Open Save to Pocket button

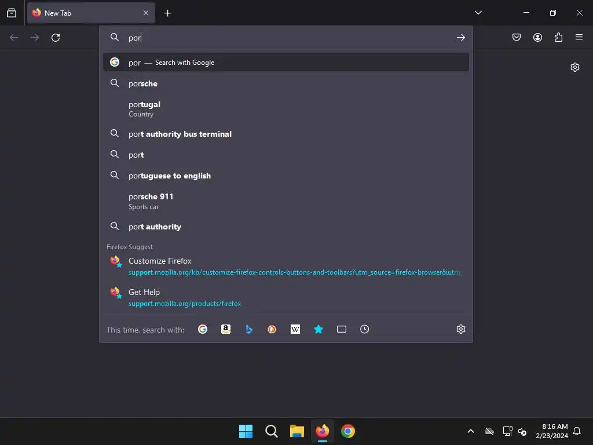517,37
